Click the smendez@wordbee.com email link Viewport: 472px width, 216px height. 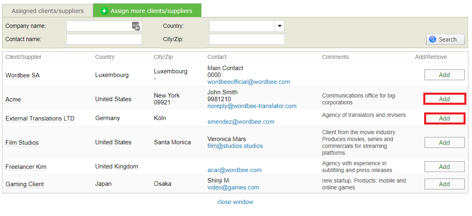pyautogui.click(x=241, y=122)
